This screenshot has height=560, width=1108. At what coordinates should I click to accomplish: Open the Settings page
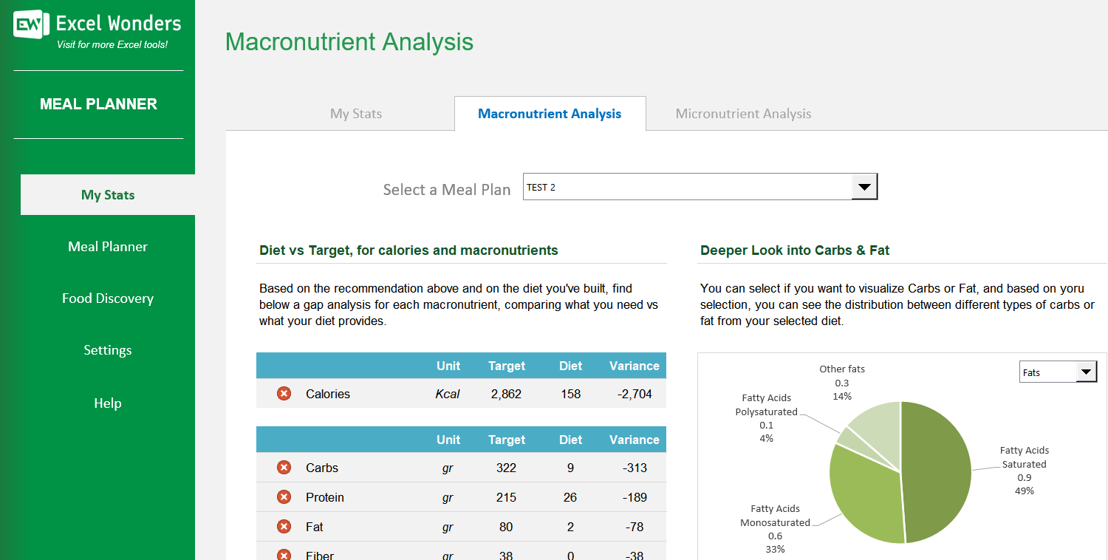(x=107, y=349)
